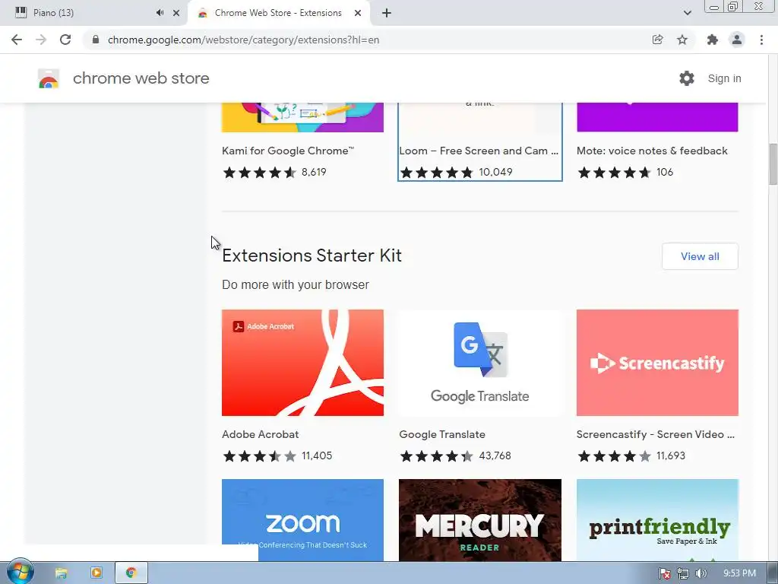
Task: Click the address bar URL
Action: coord(244,40)
